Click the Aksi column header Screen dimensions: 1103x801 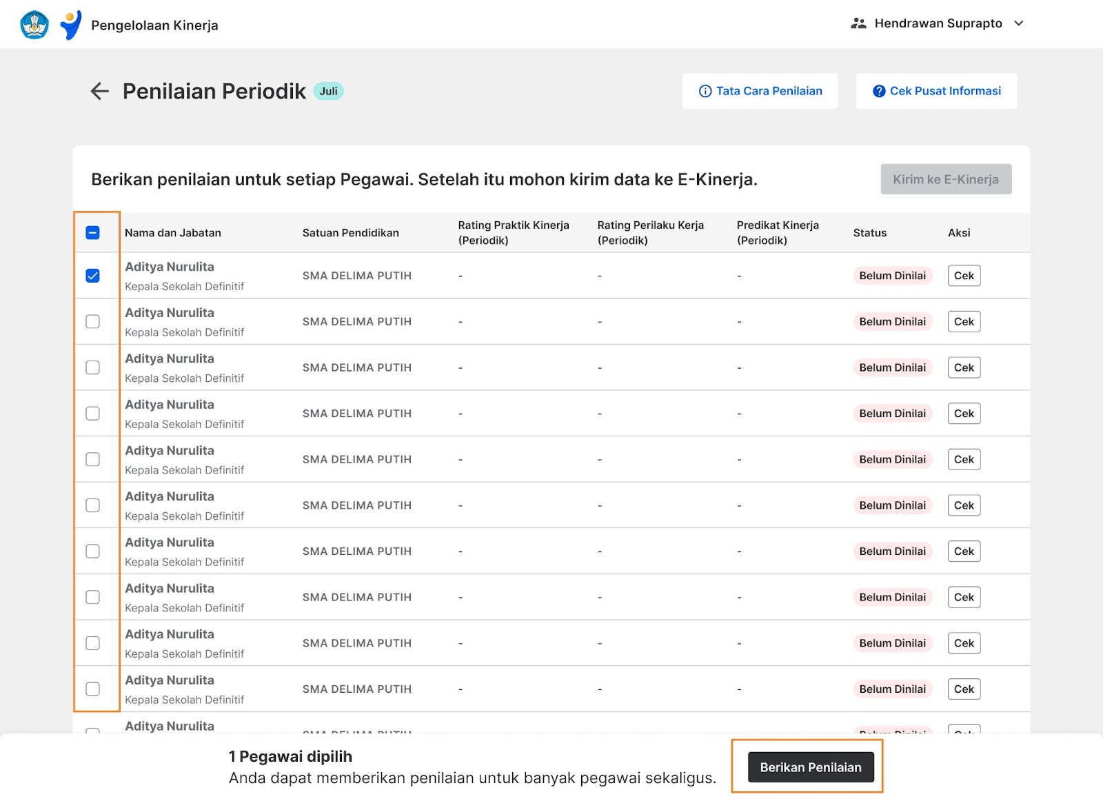[959, 233]
